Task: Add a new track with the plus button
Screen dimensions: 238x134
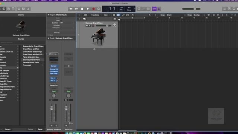Action: coord(79,19)
